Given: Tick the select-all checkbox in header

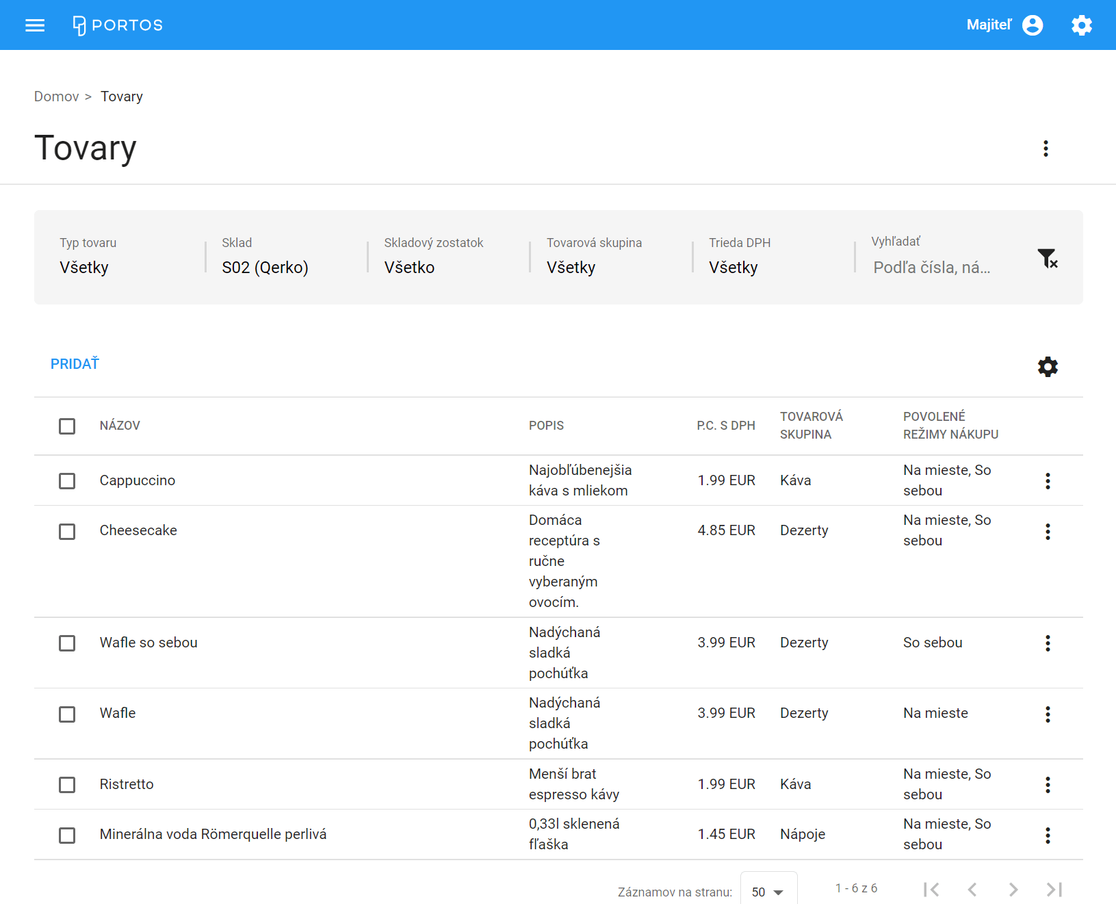Looking at the screenshot, I should pos(67,426).
